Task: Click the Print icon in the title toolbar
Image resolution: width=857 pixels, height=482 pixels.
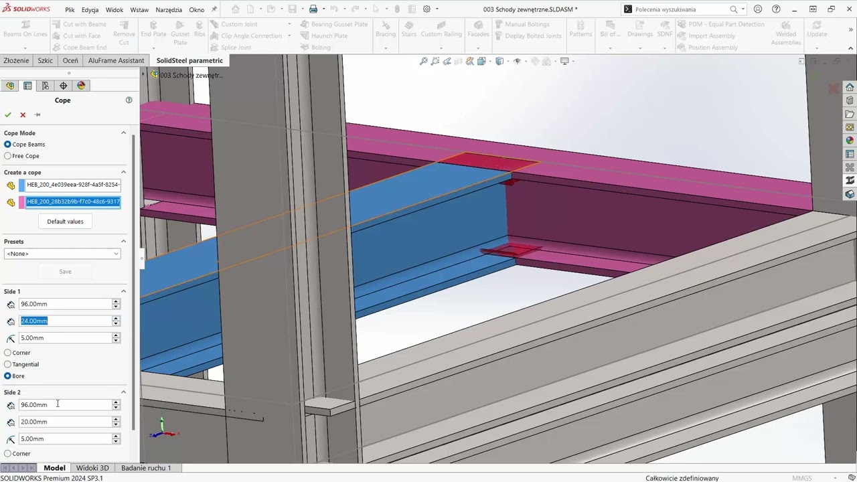Action: [x=313, y=9]
